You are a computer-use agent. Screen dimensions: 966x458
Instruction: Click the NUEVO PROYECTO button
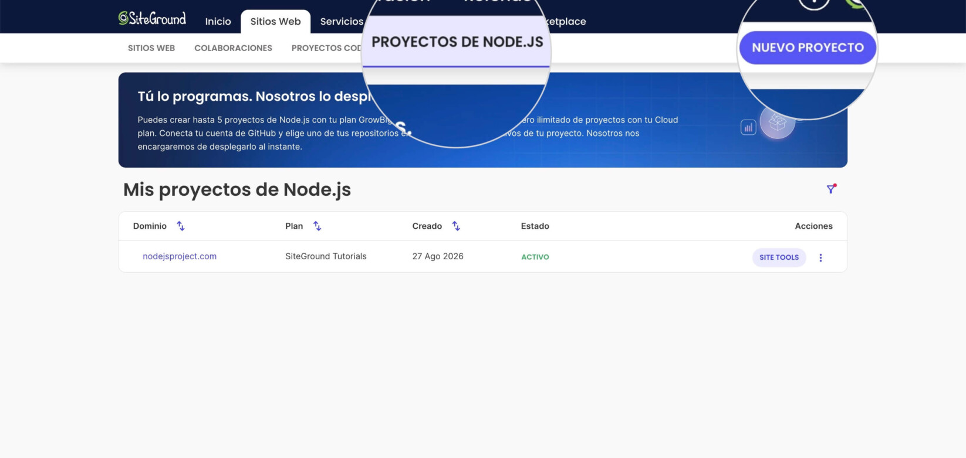808,48
